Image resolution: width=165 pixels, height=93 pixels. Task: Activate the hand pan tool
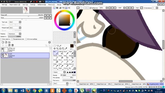point(63,49)
